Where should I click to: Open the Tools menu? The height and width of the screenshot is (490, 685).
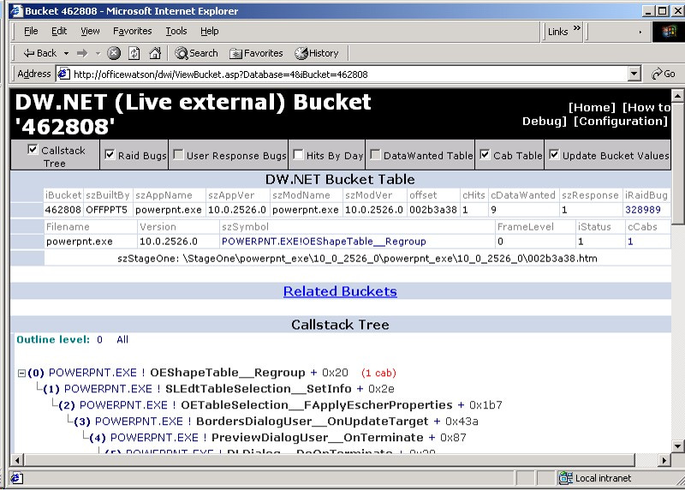point(176,31)
